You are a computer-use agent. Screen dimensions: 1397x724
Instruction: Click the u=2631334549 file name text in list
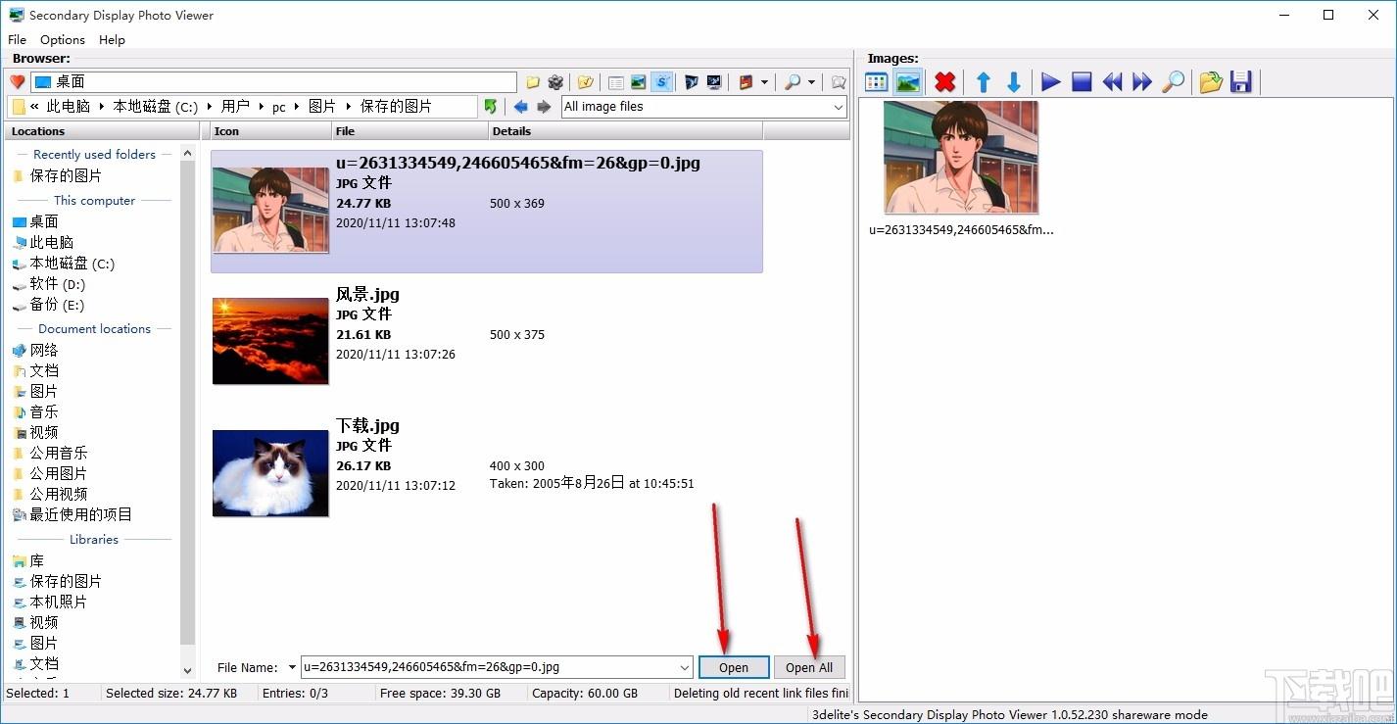click(518, 163)
